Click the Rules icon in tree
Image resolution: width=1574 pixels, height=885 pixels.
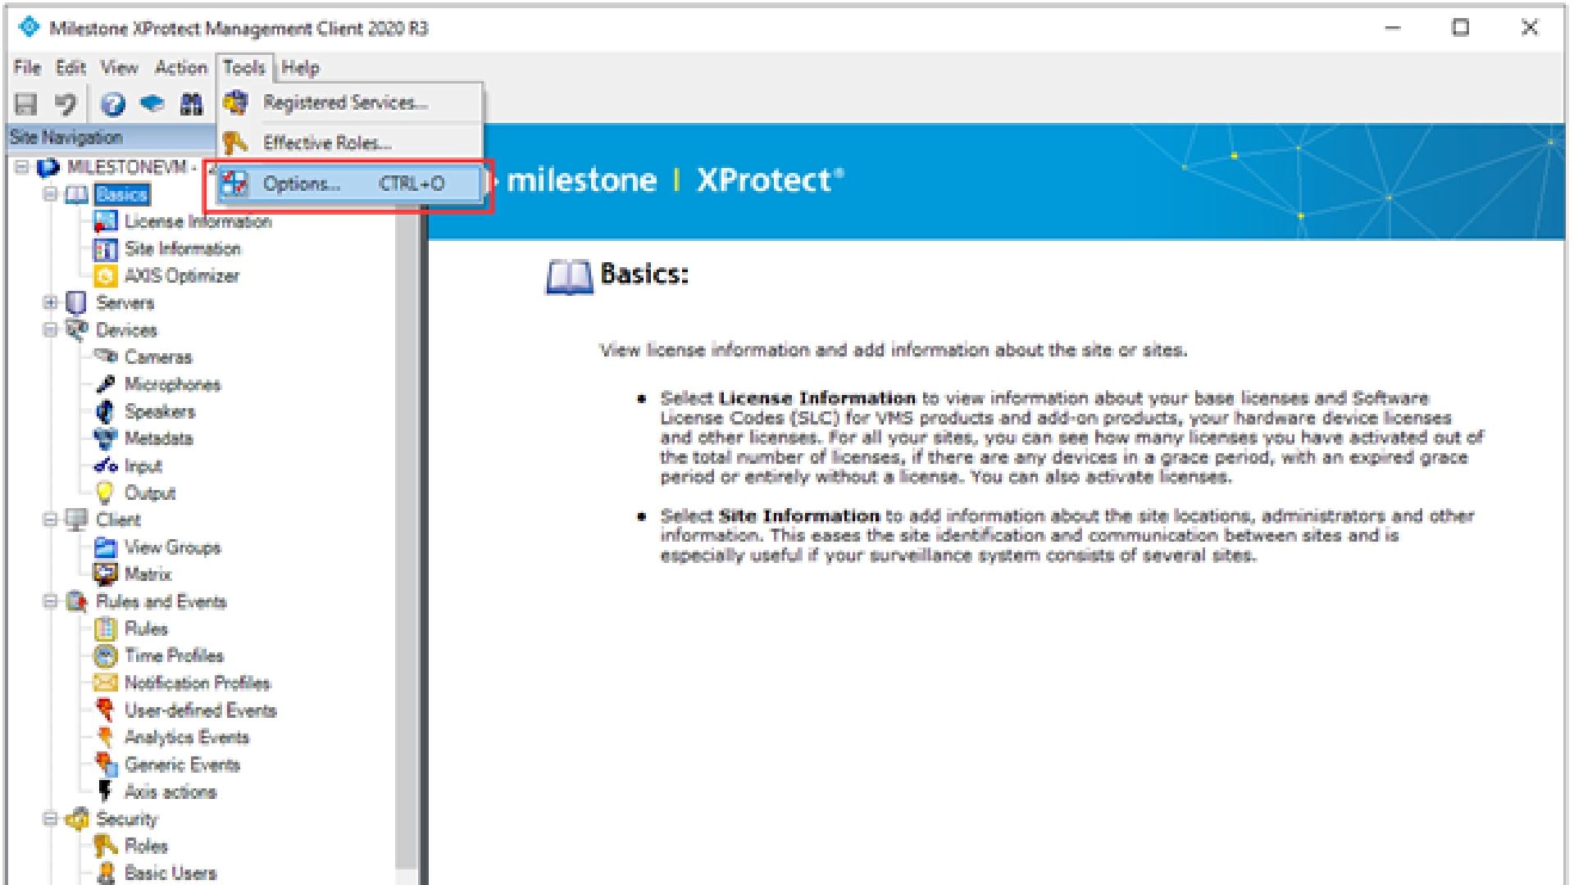pos(105,629)
